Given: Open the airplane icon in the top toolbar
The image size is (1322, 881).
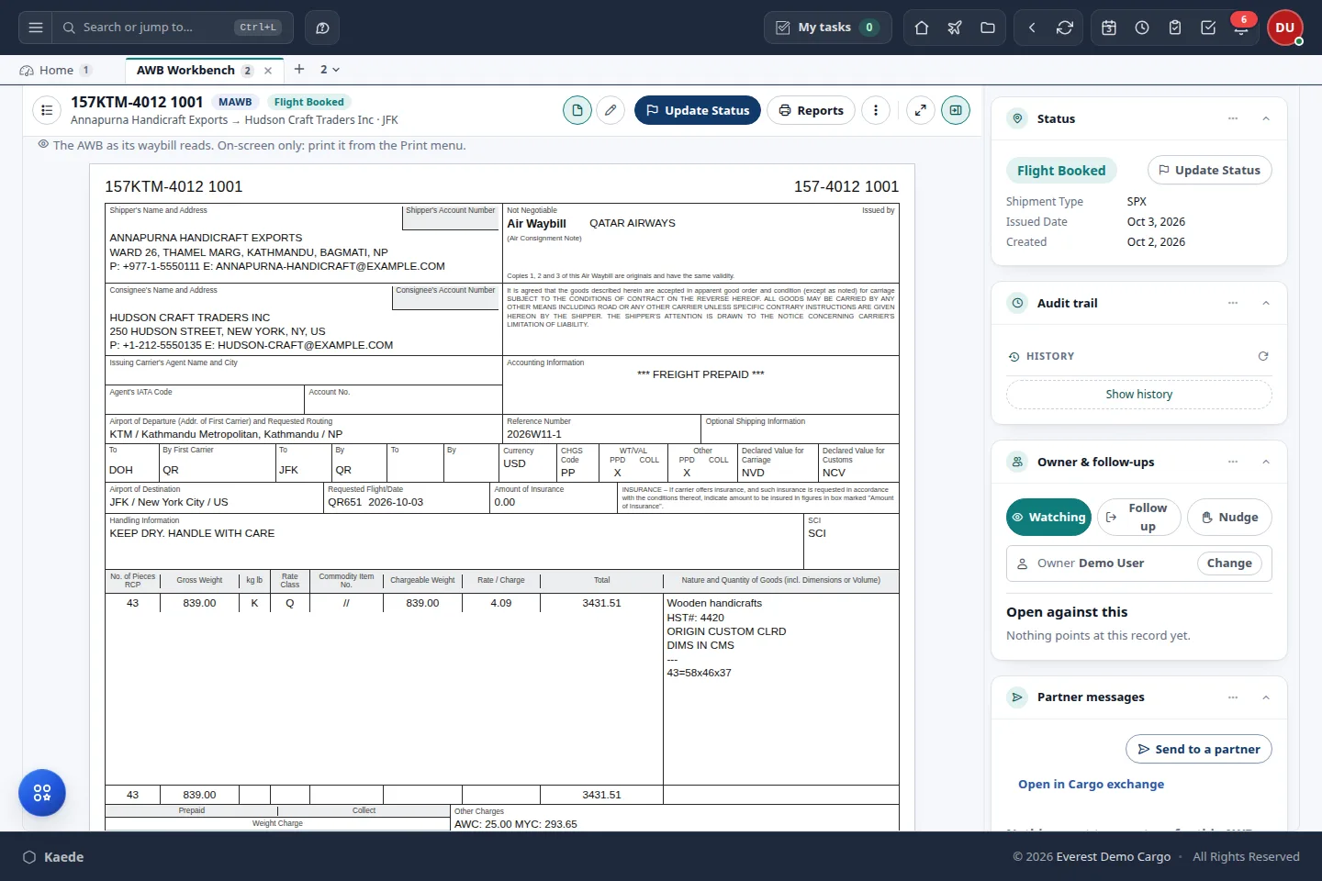Looking at the screenshot, I should point(955,28).
